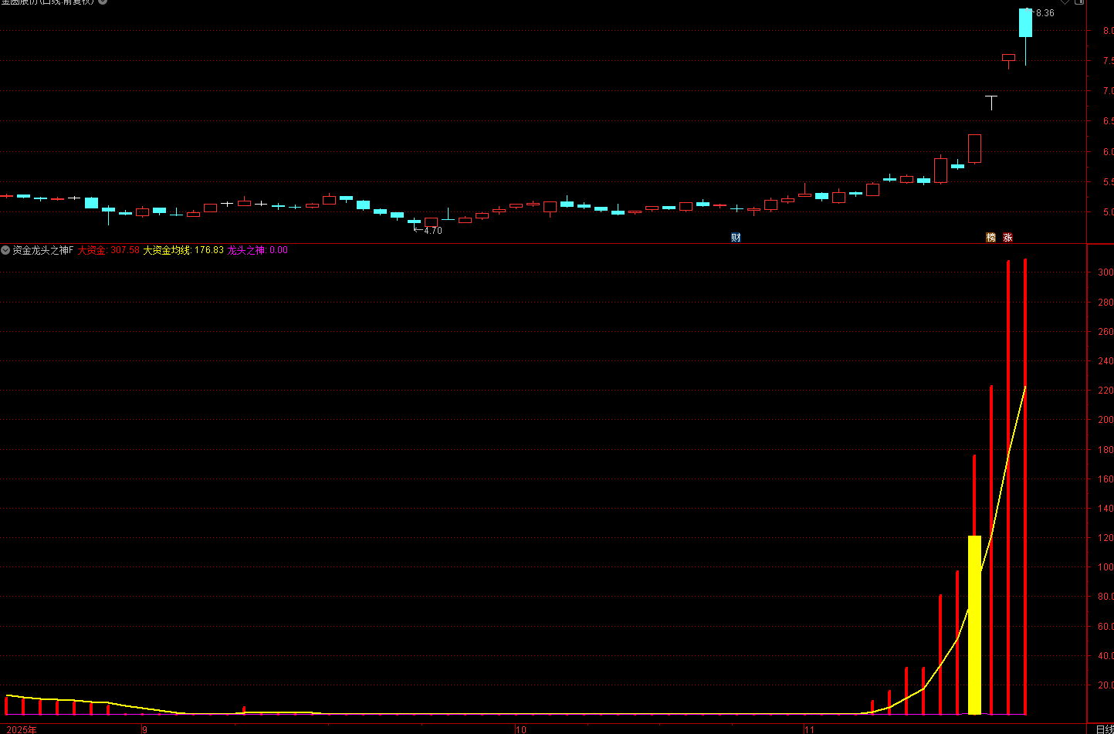The image size is (1114, 734).
Task: Click the month 9 marker on time axis
Action: tap(144, 729)
